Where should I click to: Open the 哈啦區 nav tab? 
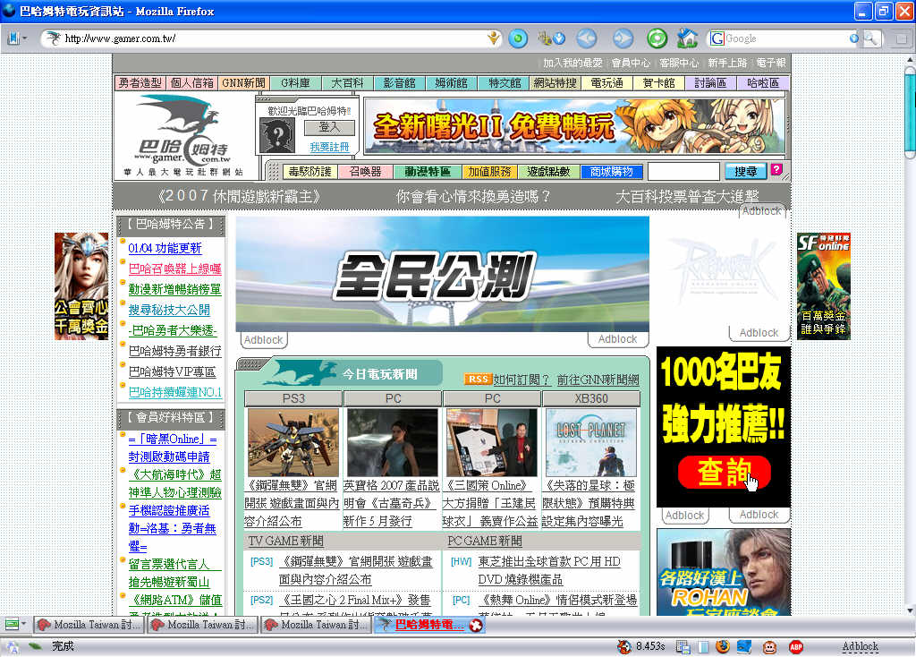(763, 83)
